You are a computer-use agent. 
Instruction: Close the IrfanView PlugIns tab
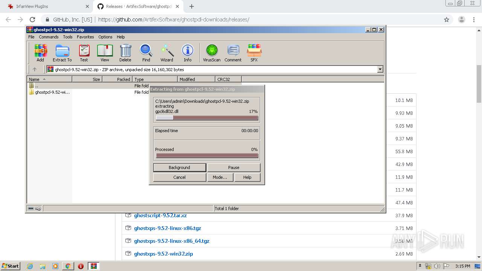[87, 6]
